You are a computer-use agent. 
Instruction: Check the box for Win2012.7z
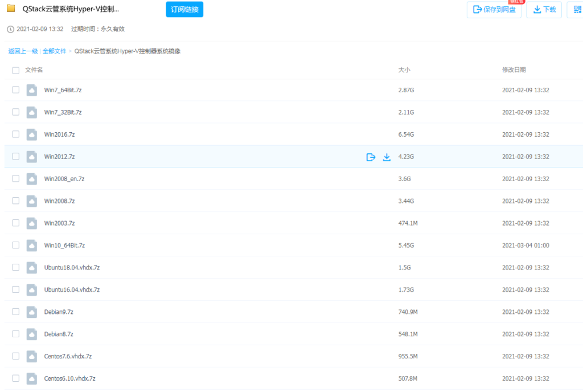15,156
